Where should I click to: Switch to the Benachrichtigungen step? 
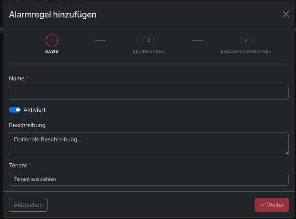[246, 51]
